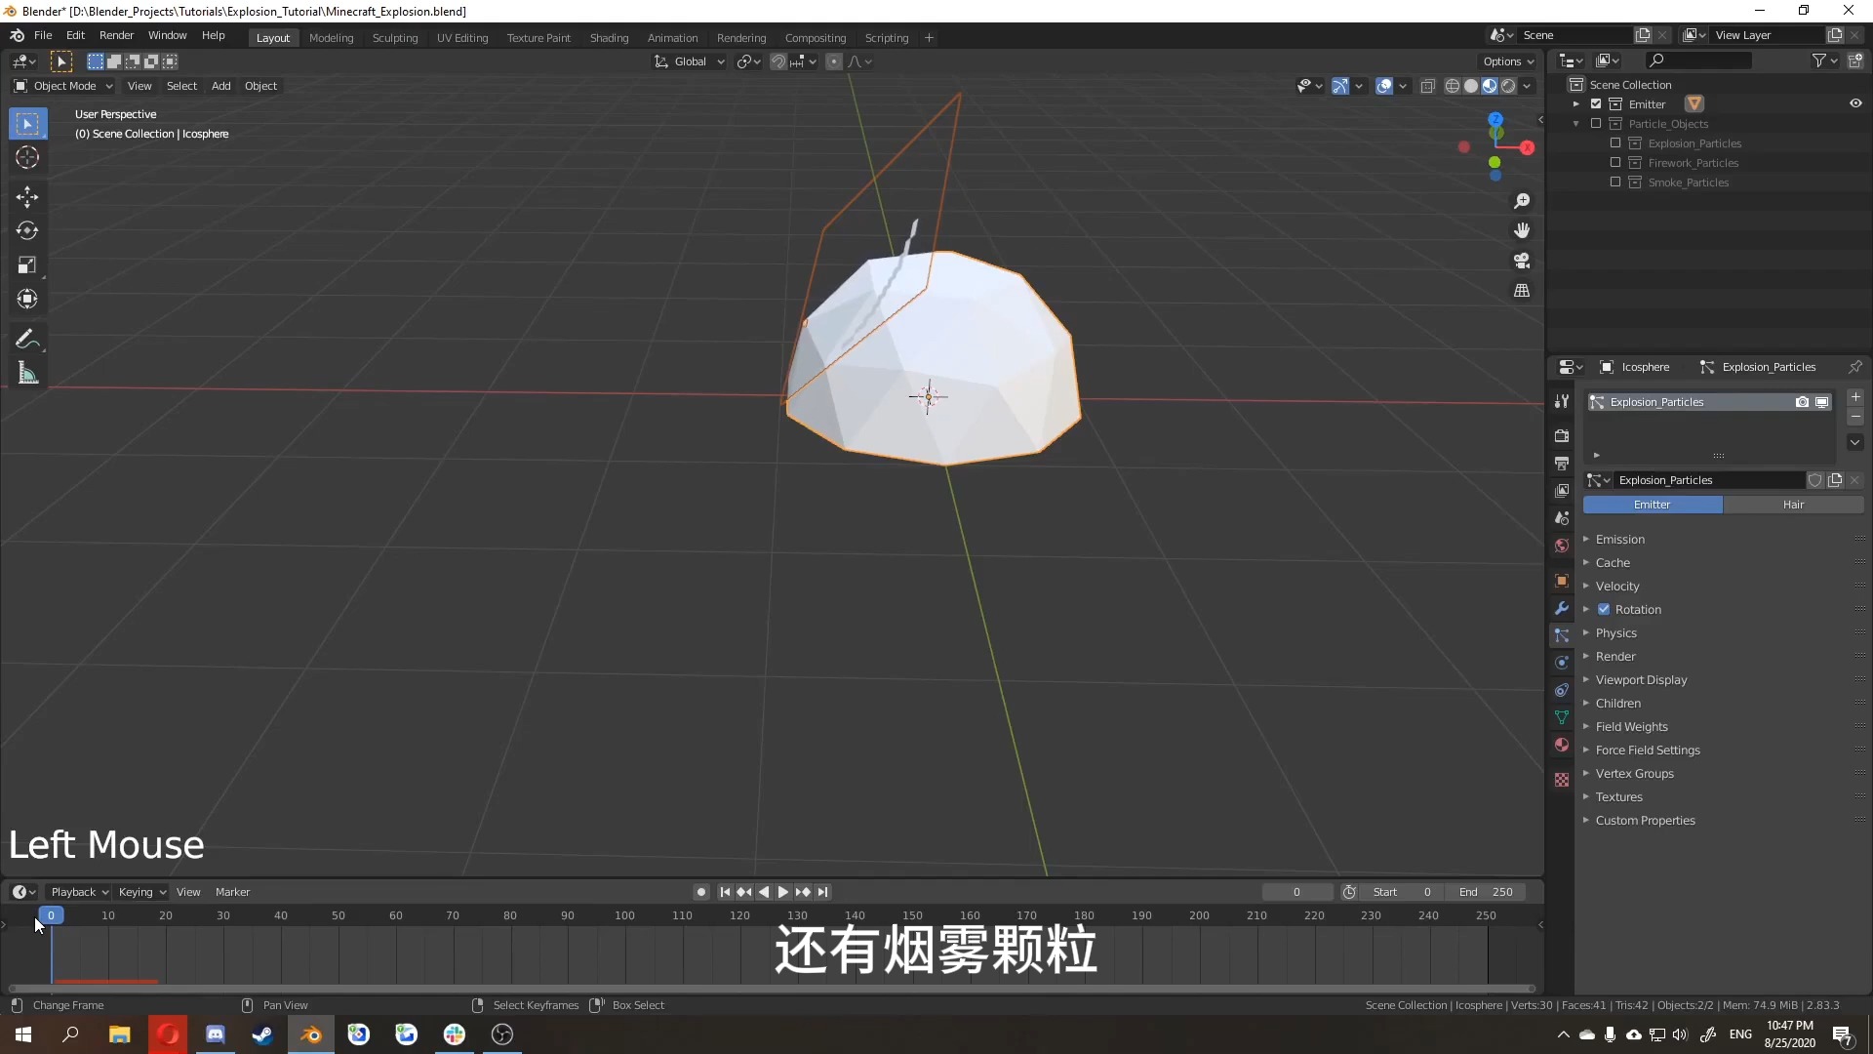Viewport: 1873px width, 1054px height.
Task: Expand the Physics panel in particle settings
Action: pos(1614,632)
